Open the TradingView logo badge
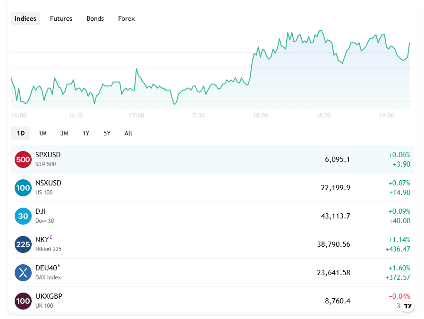 (407, 306)
